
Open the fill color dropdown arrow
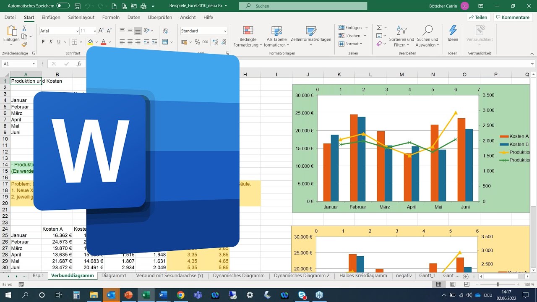click(x=96, y=42)
